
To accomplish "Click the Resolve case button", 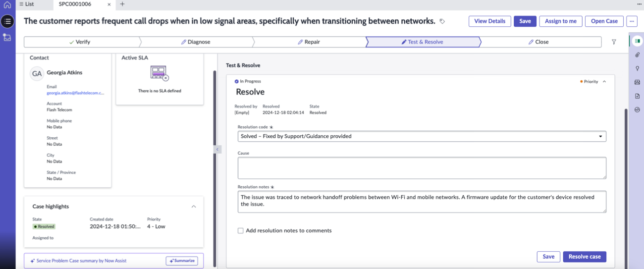I will 585,257.
